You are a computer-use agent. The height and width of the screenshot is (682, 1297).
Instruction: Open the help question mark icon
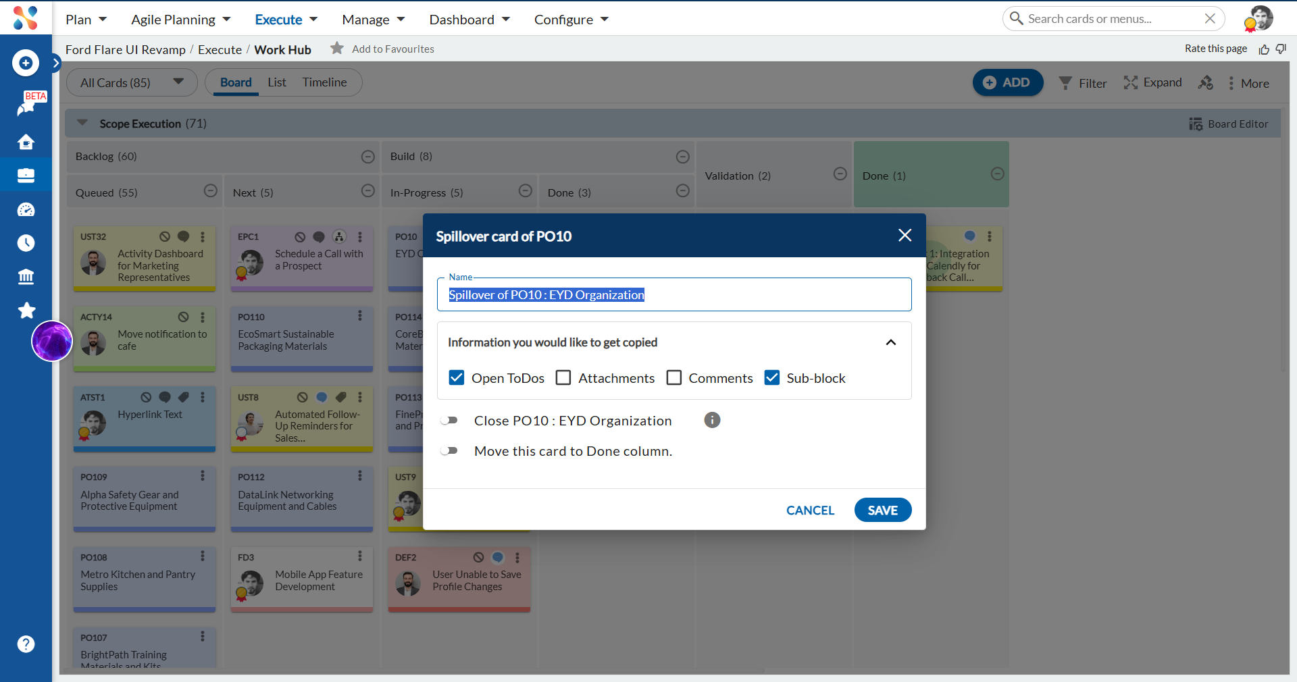(26, 644)
